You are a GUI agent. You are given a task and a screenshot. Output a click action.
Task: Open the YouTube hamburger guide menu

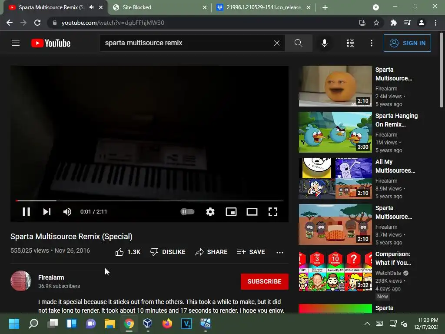[x=16, y=43]
